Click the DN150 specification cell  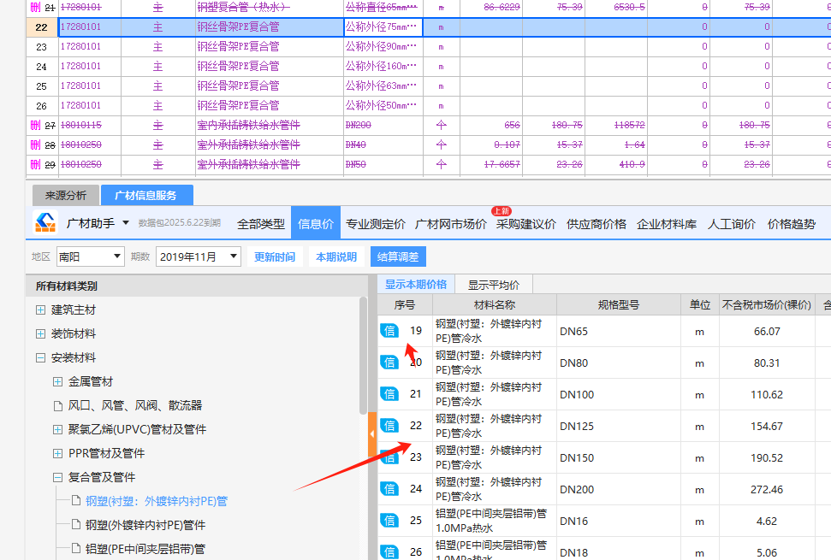click(619, 458)
